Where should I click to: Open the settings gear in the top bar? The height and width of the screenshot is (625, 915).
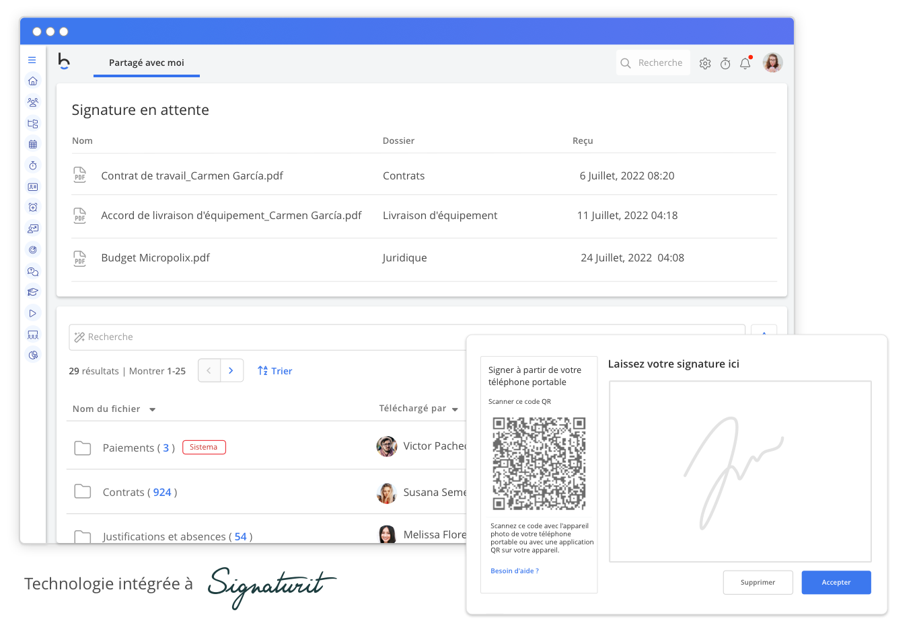(704, 63)
